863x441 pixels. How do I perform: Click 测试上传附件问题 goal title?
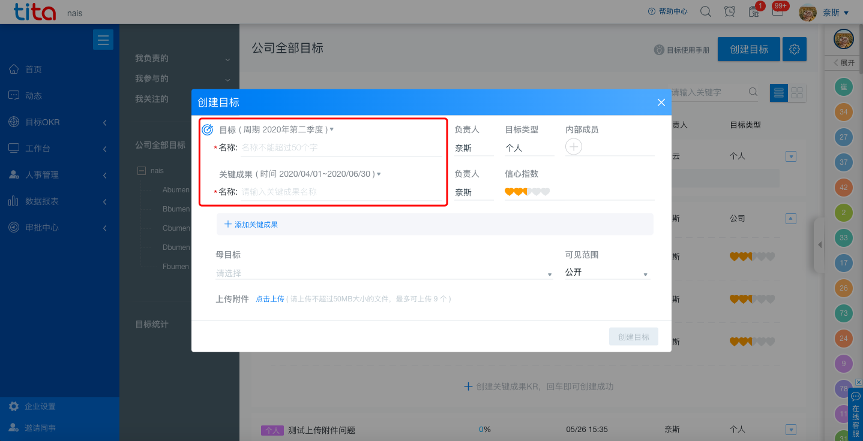[x=322, y=430]
